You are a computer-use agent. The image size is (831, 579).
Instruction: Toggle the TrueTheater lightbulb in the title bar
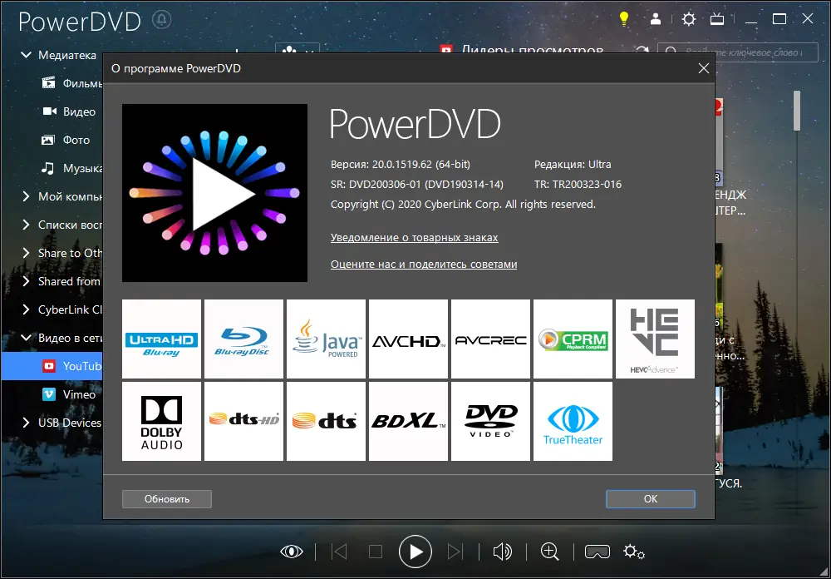(x=624, y=18)
